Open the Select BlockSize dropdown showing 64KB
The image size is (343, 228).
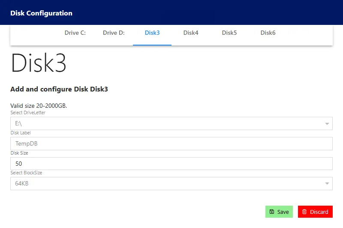point(171,183)
